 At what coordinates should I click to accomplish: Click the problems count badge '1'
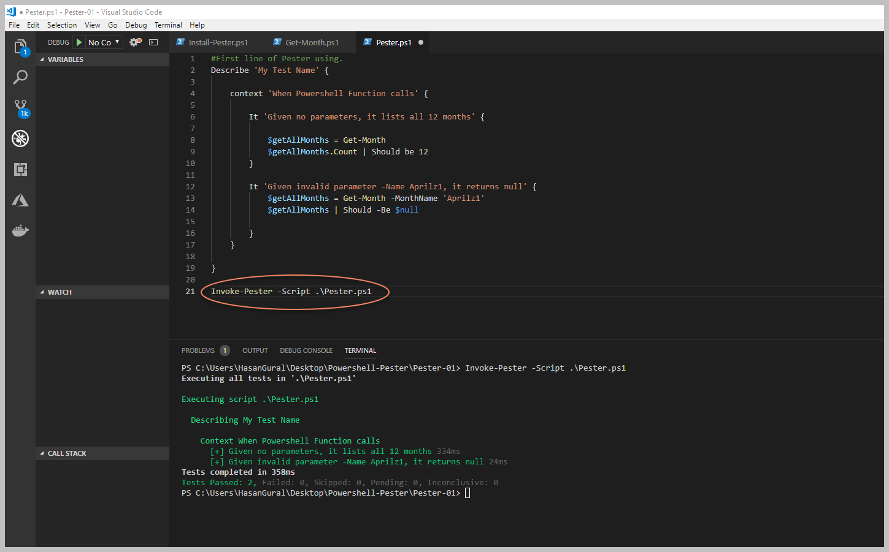[x=225, y=350]
